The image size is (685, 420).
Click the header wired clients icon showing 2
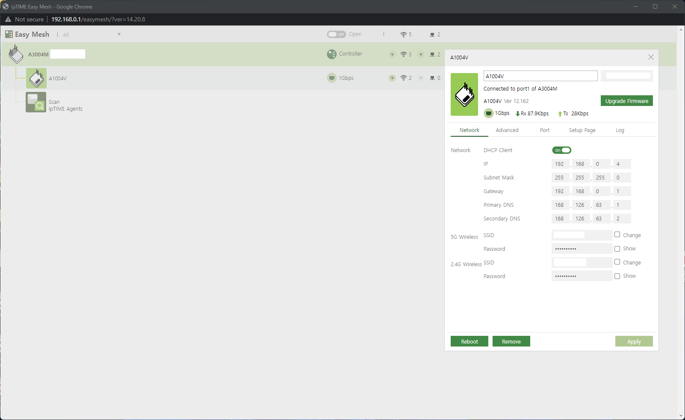pyautogui.click(x=432, y=35)
